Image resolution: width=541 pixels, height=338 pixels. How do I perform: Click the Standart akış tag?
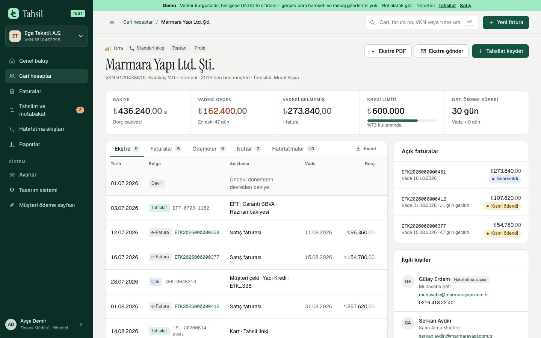(147, 48)
